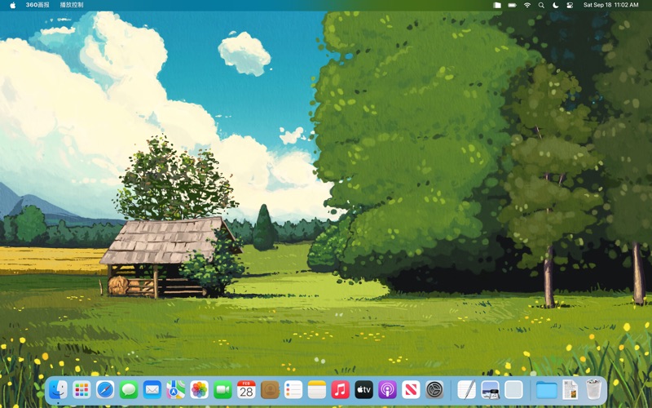Check battery status in menu bar
Viewport: 652px width, 408px height.
point(513,5)
